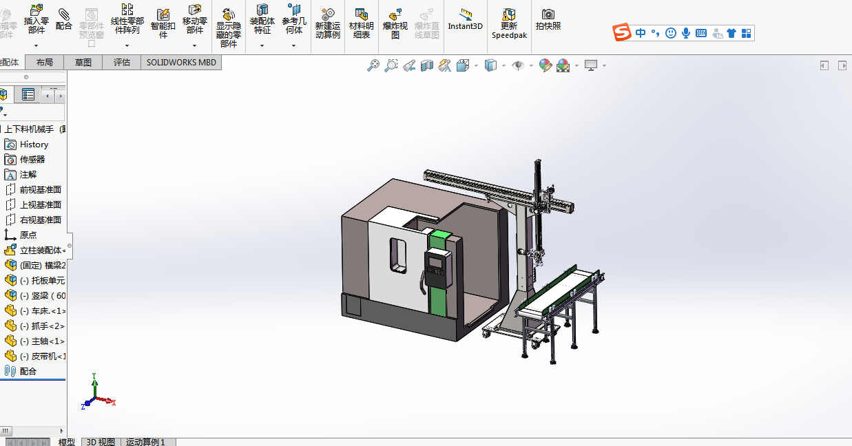This screenshot has height=446, width=852.
Task: Click the Dynamic Annotation Views icon
Action: pyautogui.click(x=445, y=65)
